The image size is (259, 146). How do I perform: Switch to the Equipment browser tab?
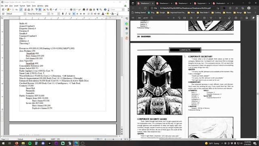[202, 3]
